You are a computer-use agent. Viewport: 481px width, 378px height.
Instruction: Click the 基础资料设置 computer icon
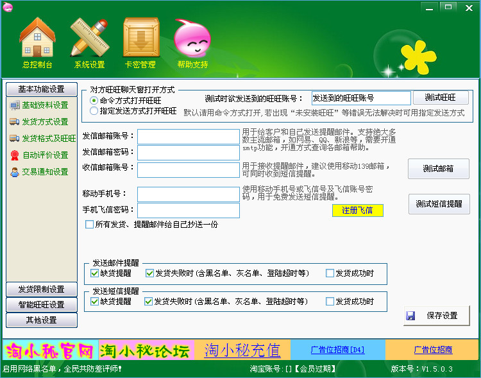click(14, 105)
